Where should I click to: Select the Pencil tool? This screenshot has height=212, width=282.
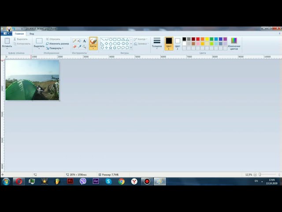tap(74, 41)
